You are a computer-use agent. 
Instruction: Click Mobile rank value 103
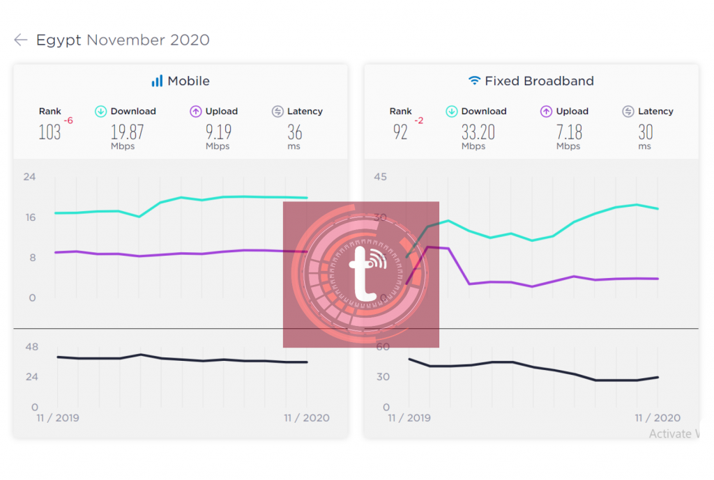click(50, 132)
